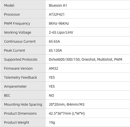
Task: Click the Supported Protocols label
Action: [21, 59]
